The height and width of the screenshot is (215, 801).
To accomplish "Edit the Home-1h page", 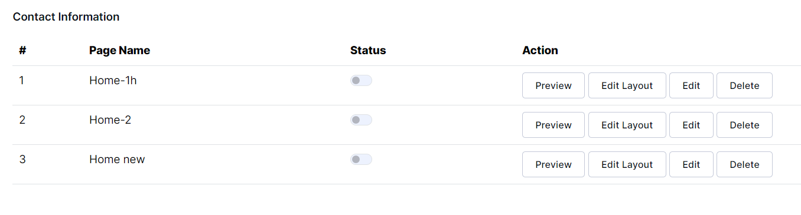I will pos(691,85).
